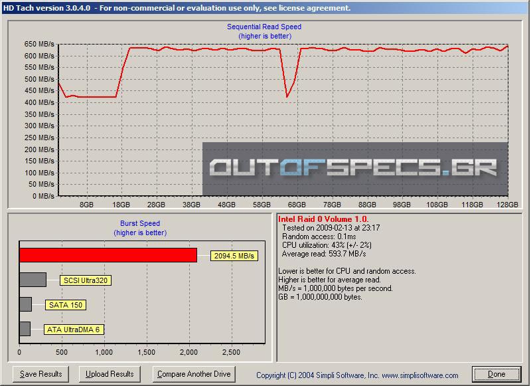Click the 400 MB/s axis label
Viewport: 531px width, 386px height.
[x=39, y=102]
